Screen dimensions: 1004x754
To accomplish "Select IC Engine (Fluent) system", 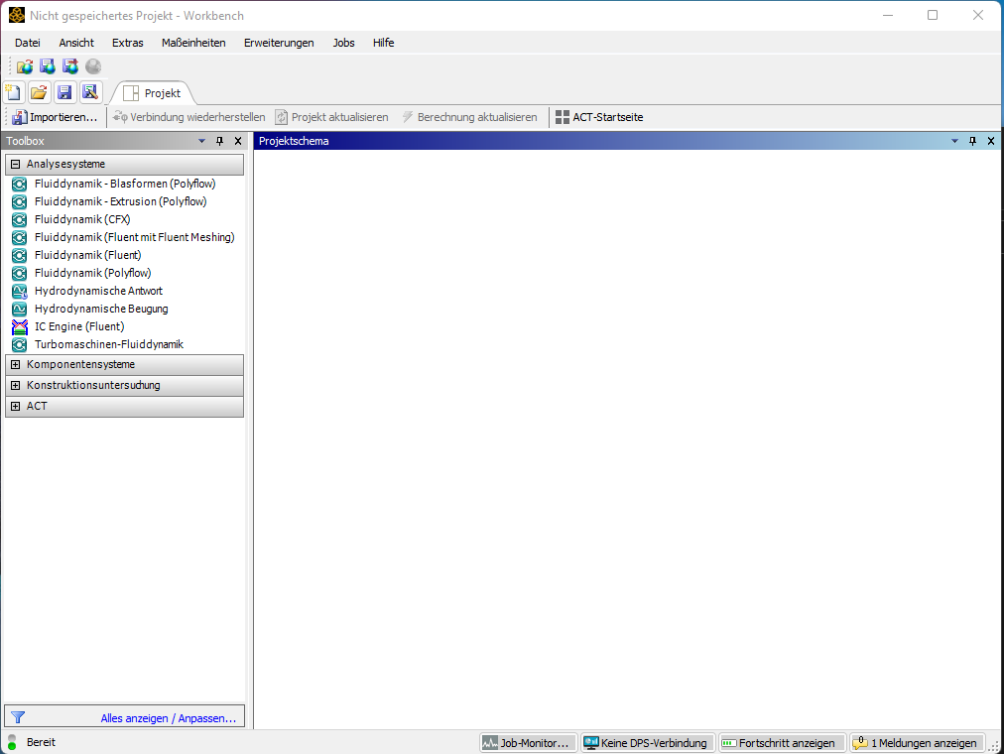I will coord(79,327).
